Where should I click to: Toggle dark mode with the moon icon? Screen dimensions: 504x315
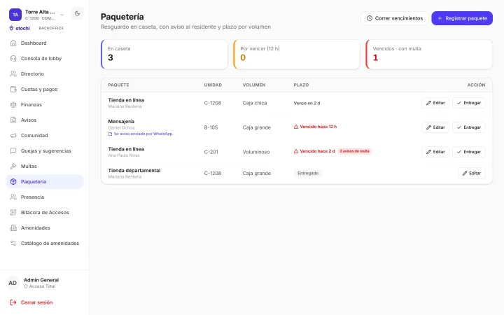coord(77,13)
